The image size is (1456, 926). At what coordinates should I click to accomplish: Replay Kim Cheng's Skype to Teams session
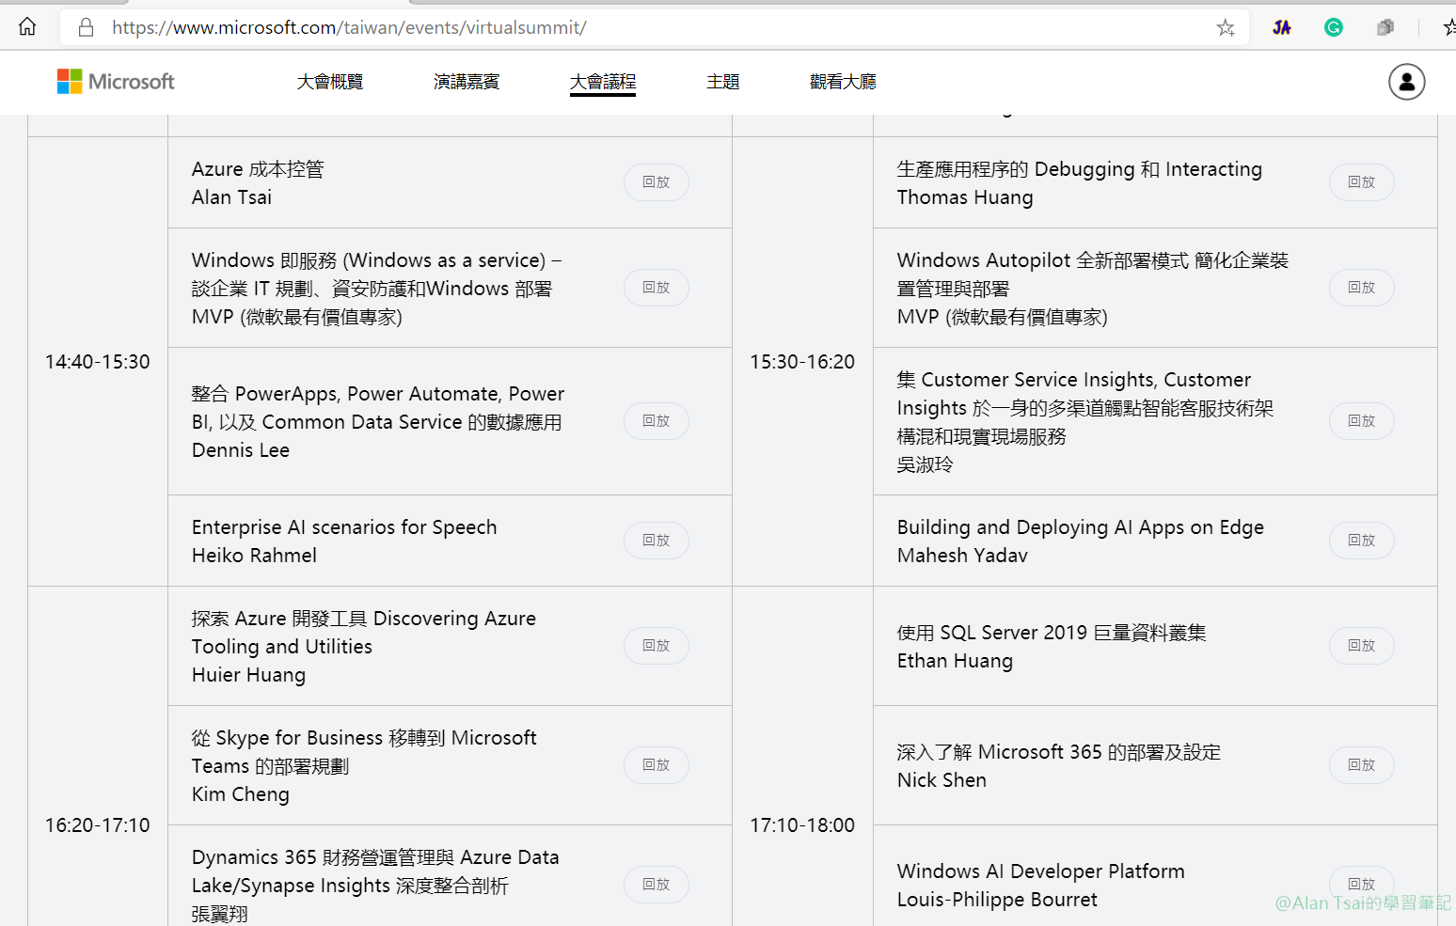pos(657,765)
